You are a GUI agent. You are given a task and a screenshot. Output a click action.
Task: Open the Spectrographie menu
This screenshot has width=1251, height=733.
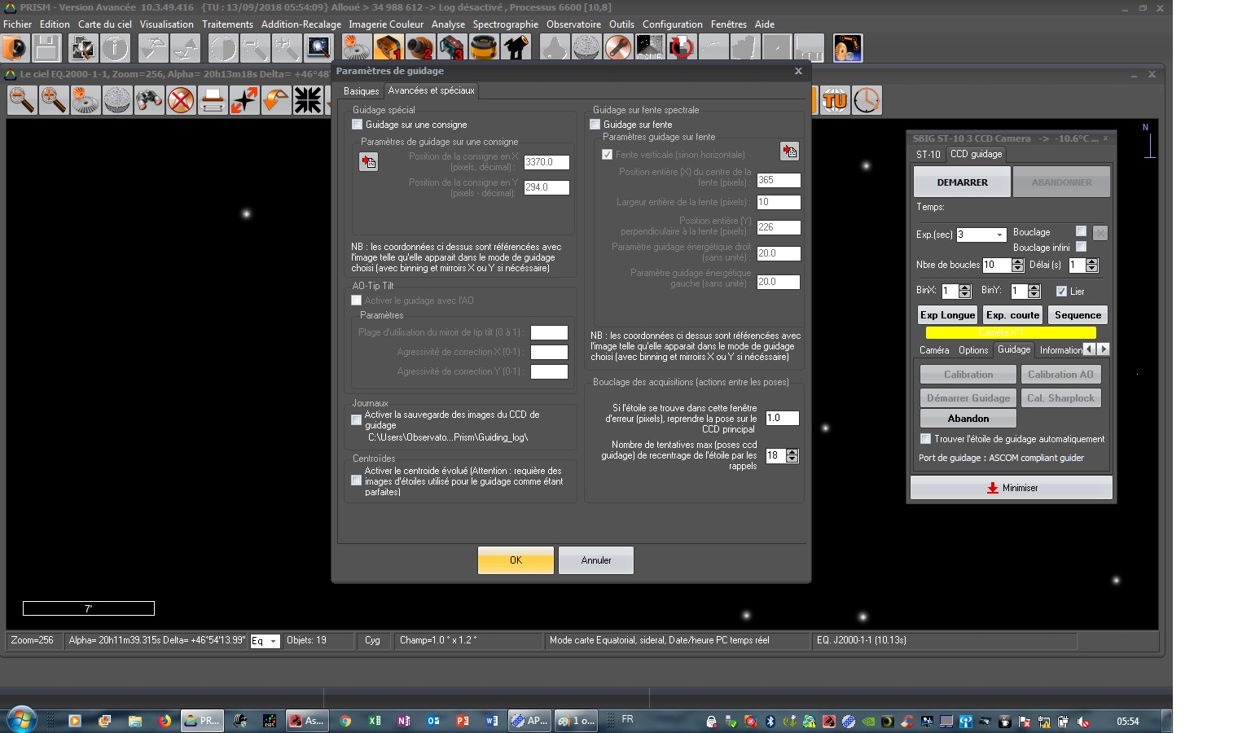[x=505, y=24]
